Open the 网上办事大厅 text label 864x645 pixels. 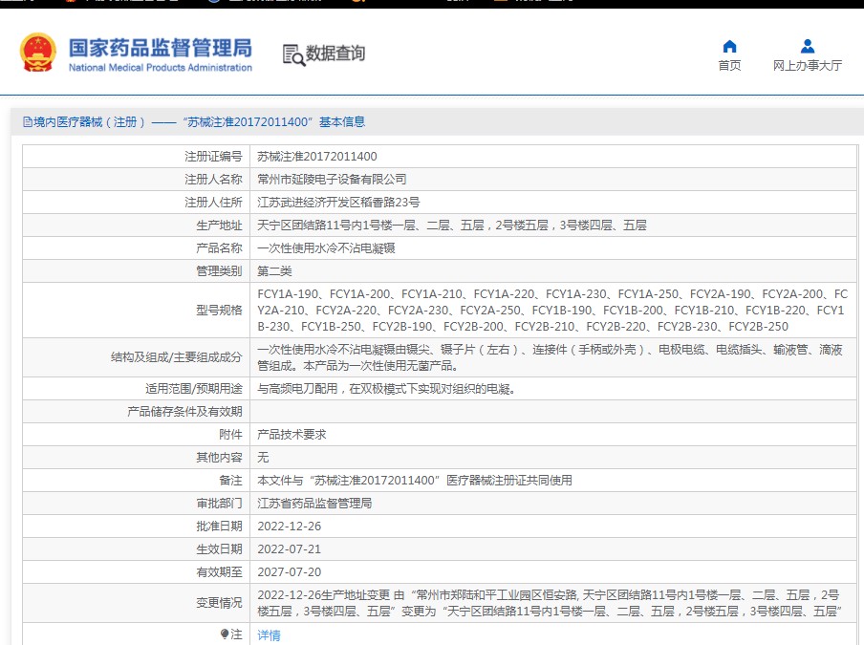808,66
